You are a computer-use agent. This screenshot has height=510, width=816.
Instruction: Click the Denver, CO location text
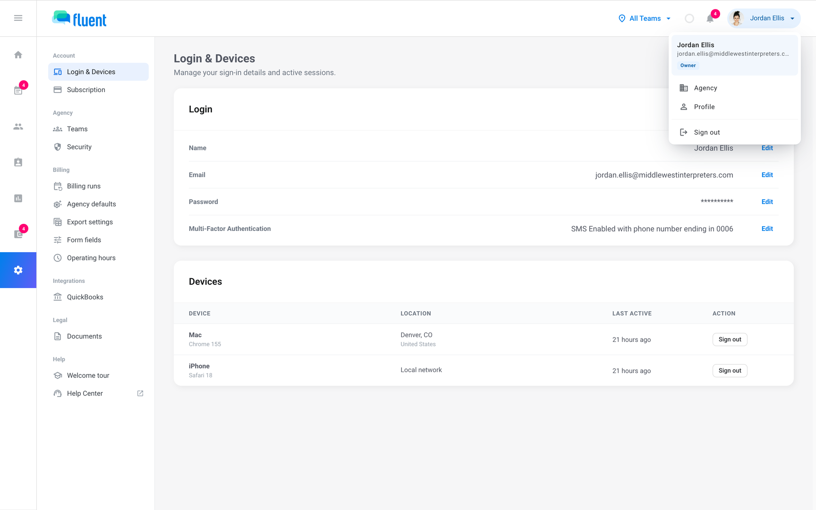coord(416,335)
